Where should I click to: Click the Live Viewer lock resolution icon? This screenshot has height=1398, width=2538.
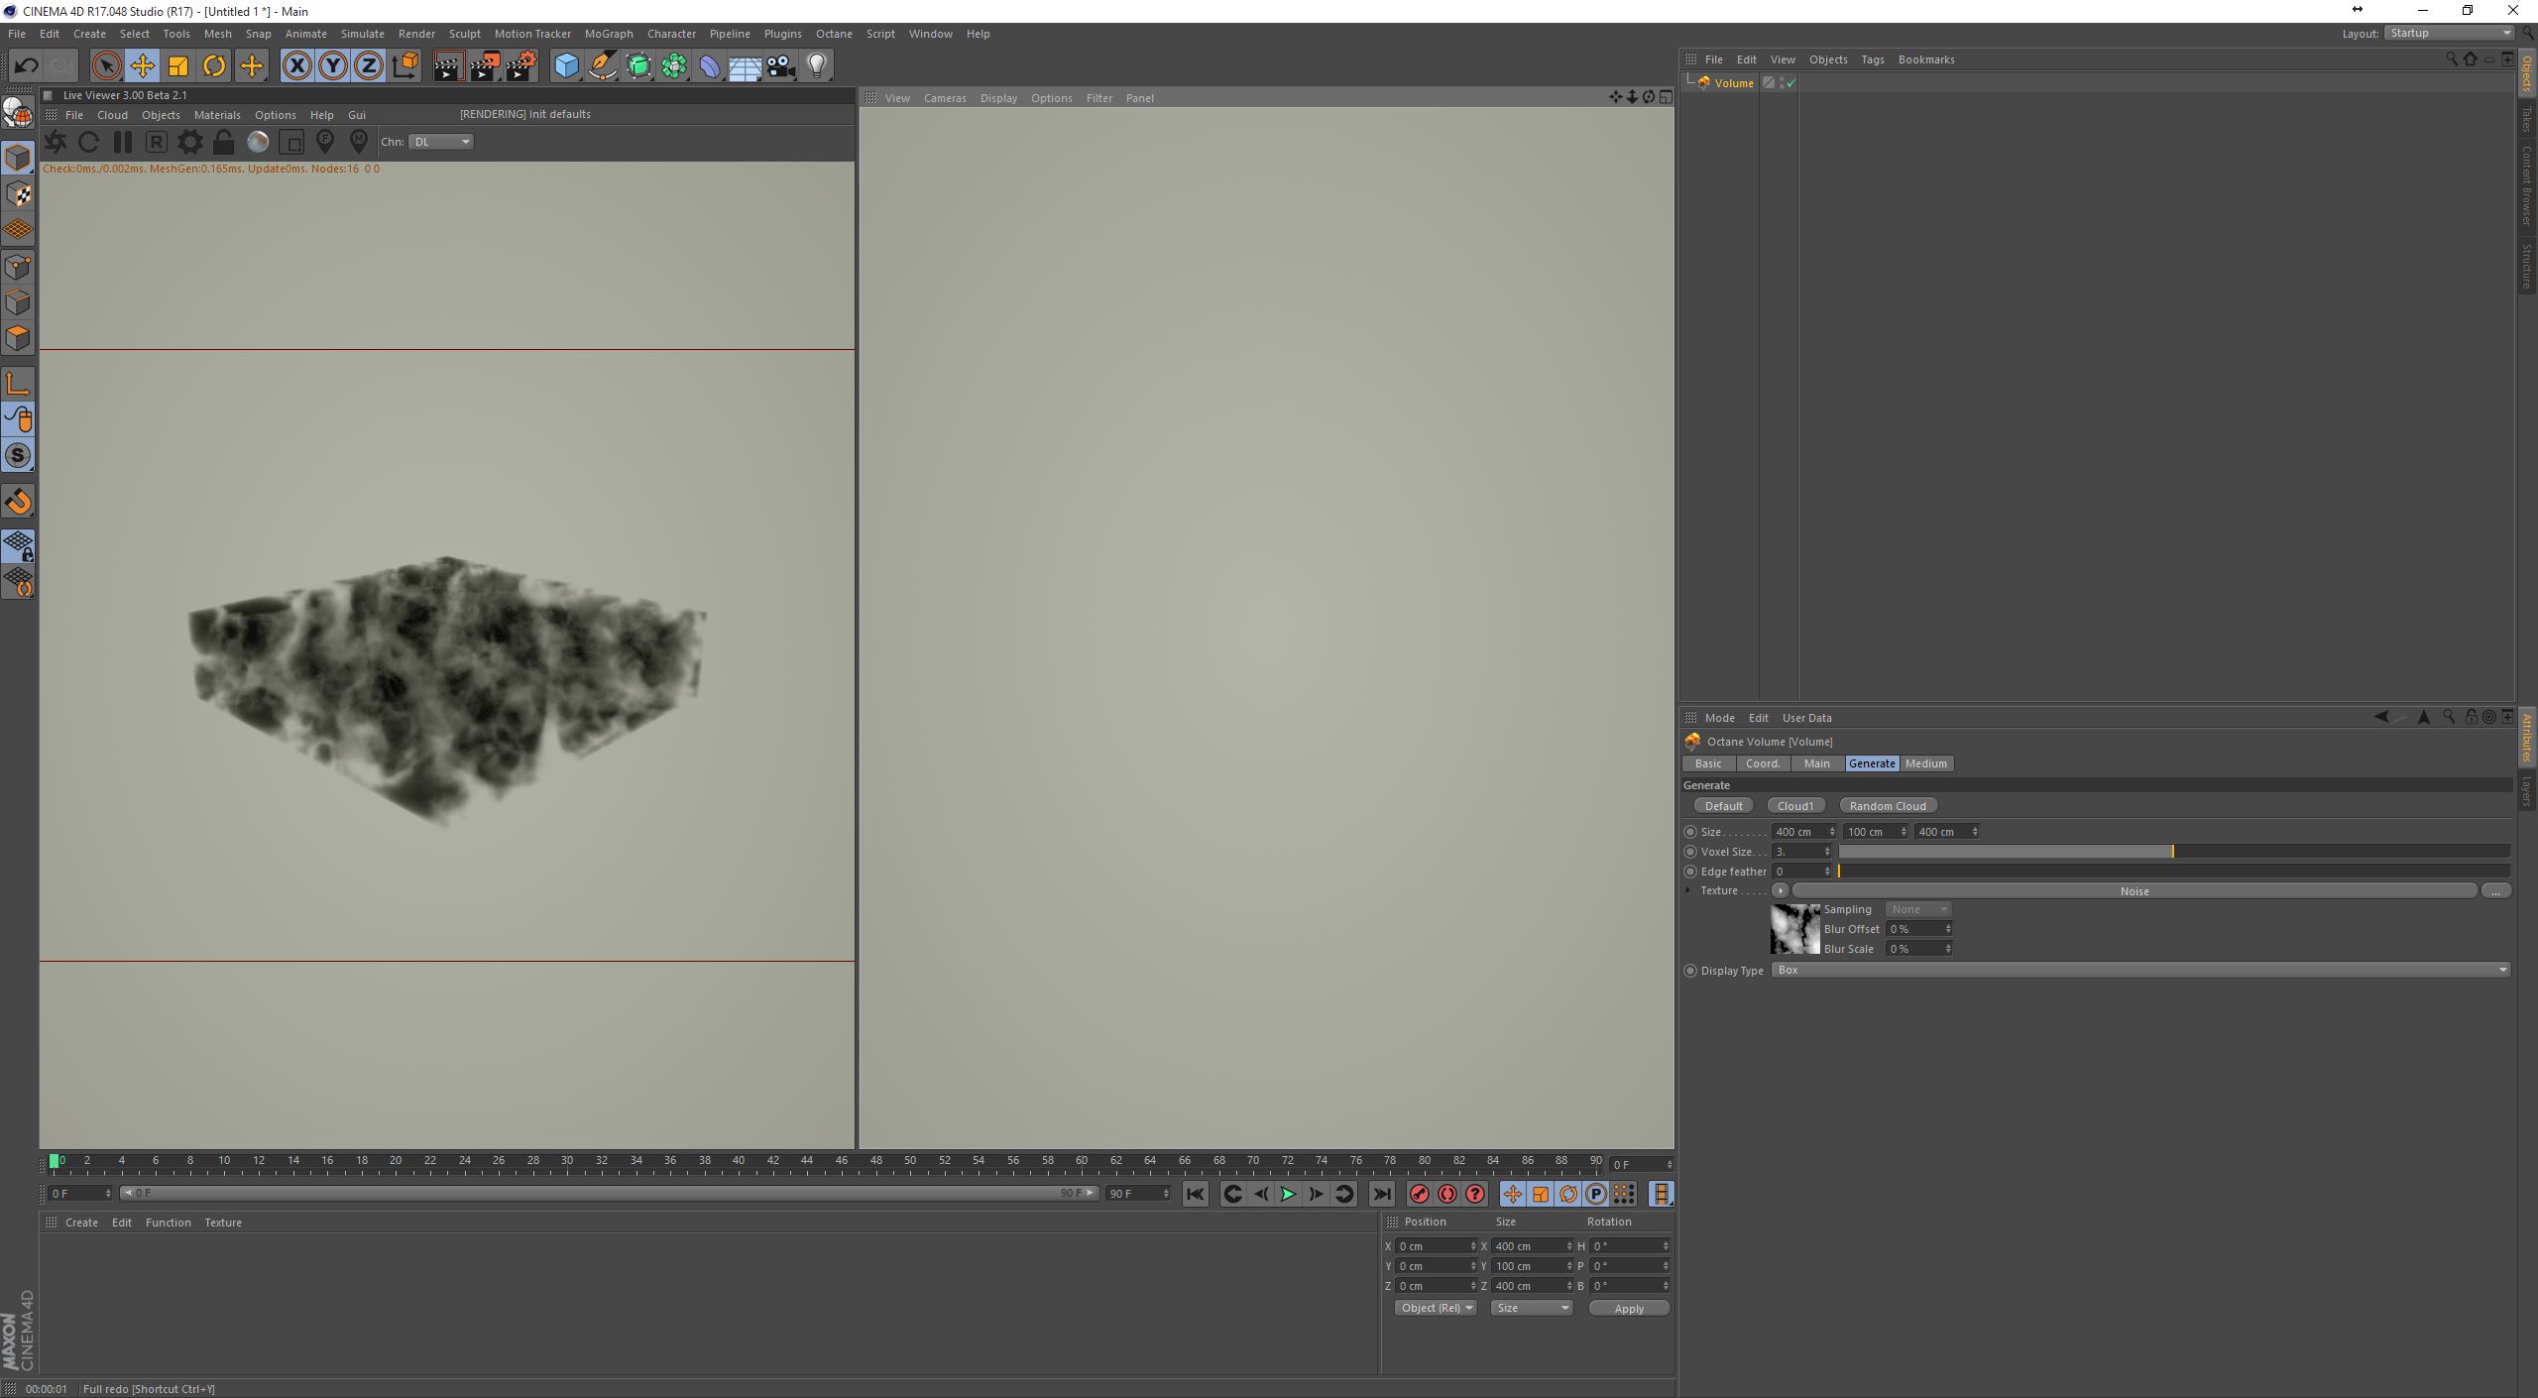(x=223, y=142)
